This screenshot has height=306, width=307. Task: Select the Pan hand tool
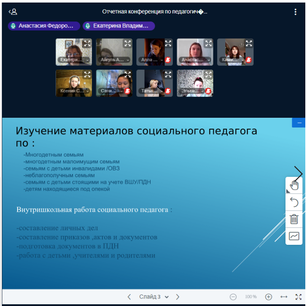pos(294,185)
